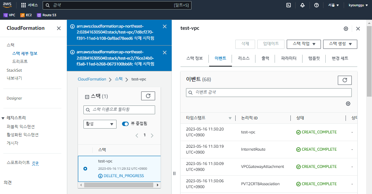Image resolution: width=372 pixels, height=194 pixels.
Task: Click the right arrow of the stack list scrollbar
Action: coord(158,185)
